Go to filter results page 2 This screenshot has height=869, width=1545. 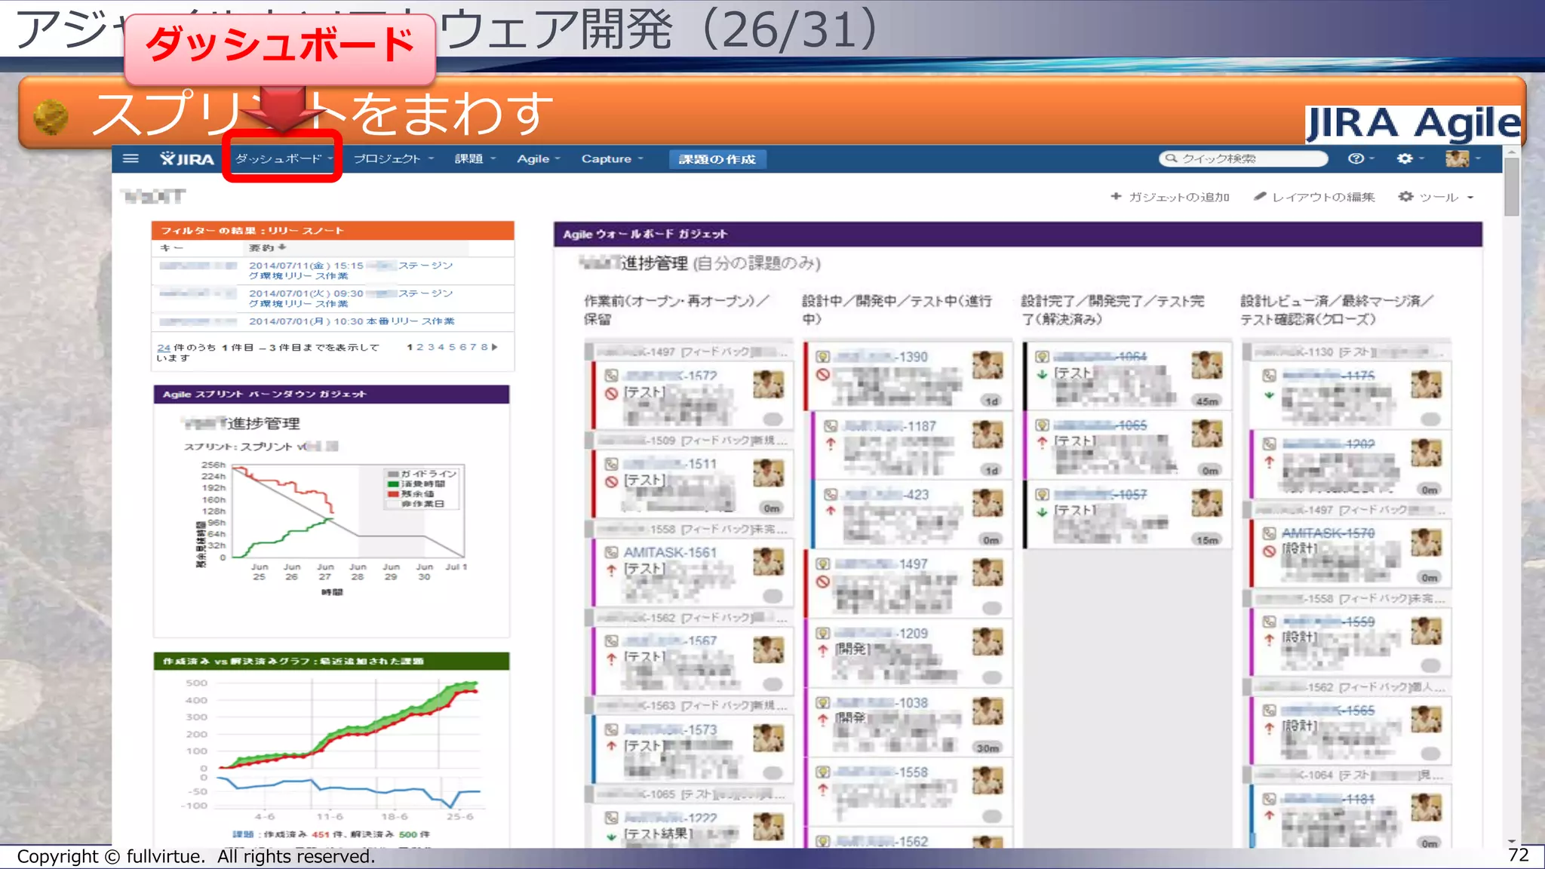click(420, 347)
